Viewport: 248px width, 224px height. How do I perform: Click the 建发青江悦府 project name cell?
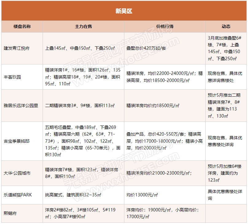pyautogui.click(x=22, y=48)
